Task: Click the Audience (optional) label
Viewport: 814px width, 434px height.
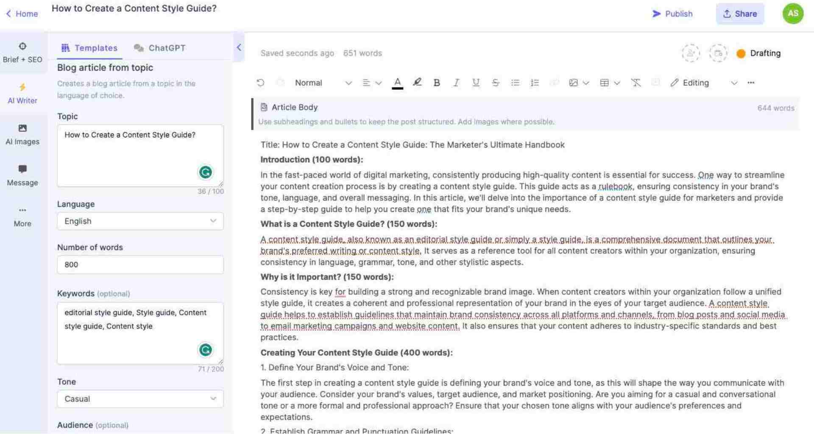Action: point(93,425)
